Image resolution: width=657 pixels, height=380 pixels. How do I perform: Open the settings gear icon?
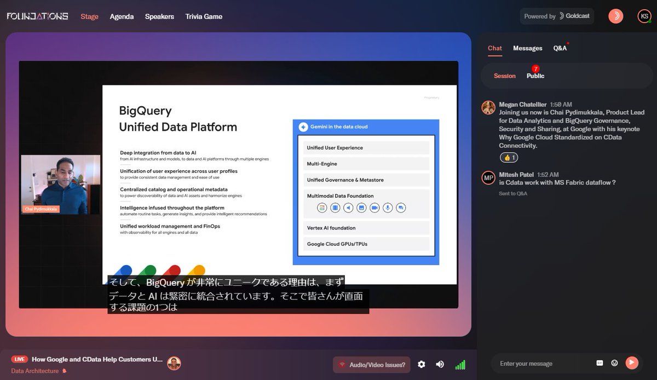pyautogui.click(x=421, y=365)
